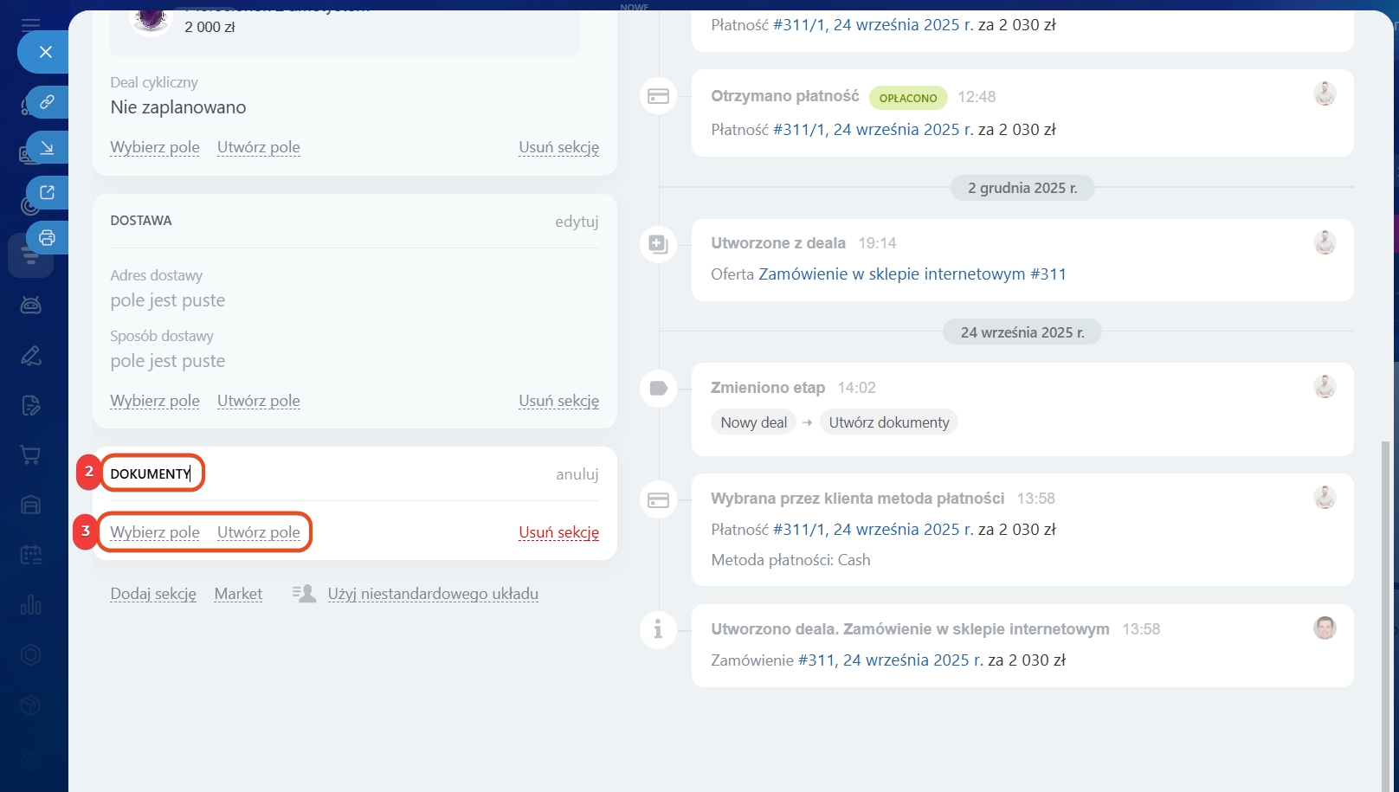The width and height of the screenshot is (1399, 792).
Task: Open the shopping cart icon in the sidebar
Action: point(30,454)
